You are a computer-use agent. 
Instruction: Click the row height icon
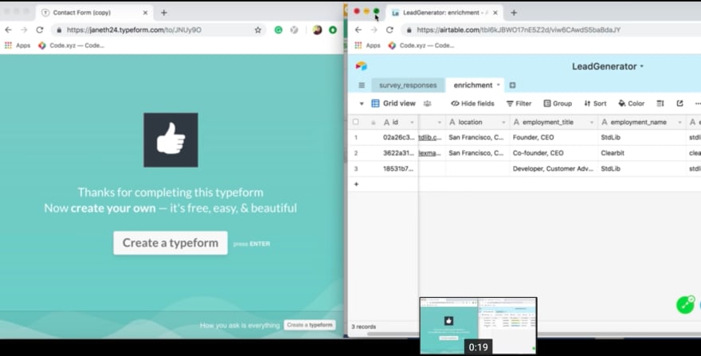click(x=660, y=104)
